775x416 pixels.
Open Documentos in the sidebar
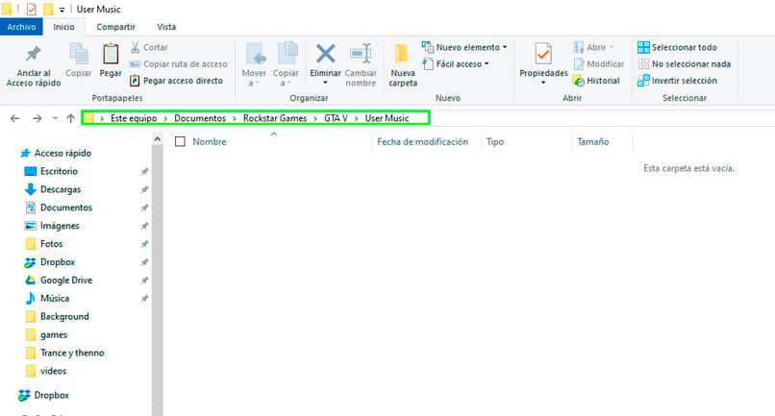point(66,208)
